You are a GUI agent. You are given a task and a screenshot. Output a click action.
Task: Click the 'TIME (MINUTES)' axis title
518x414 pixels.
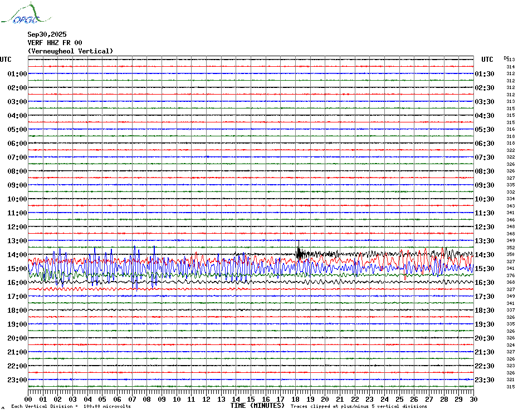coord(258,406)
